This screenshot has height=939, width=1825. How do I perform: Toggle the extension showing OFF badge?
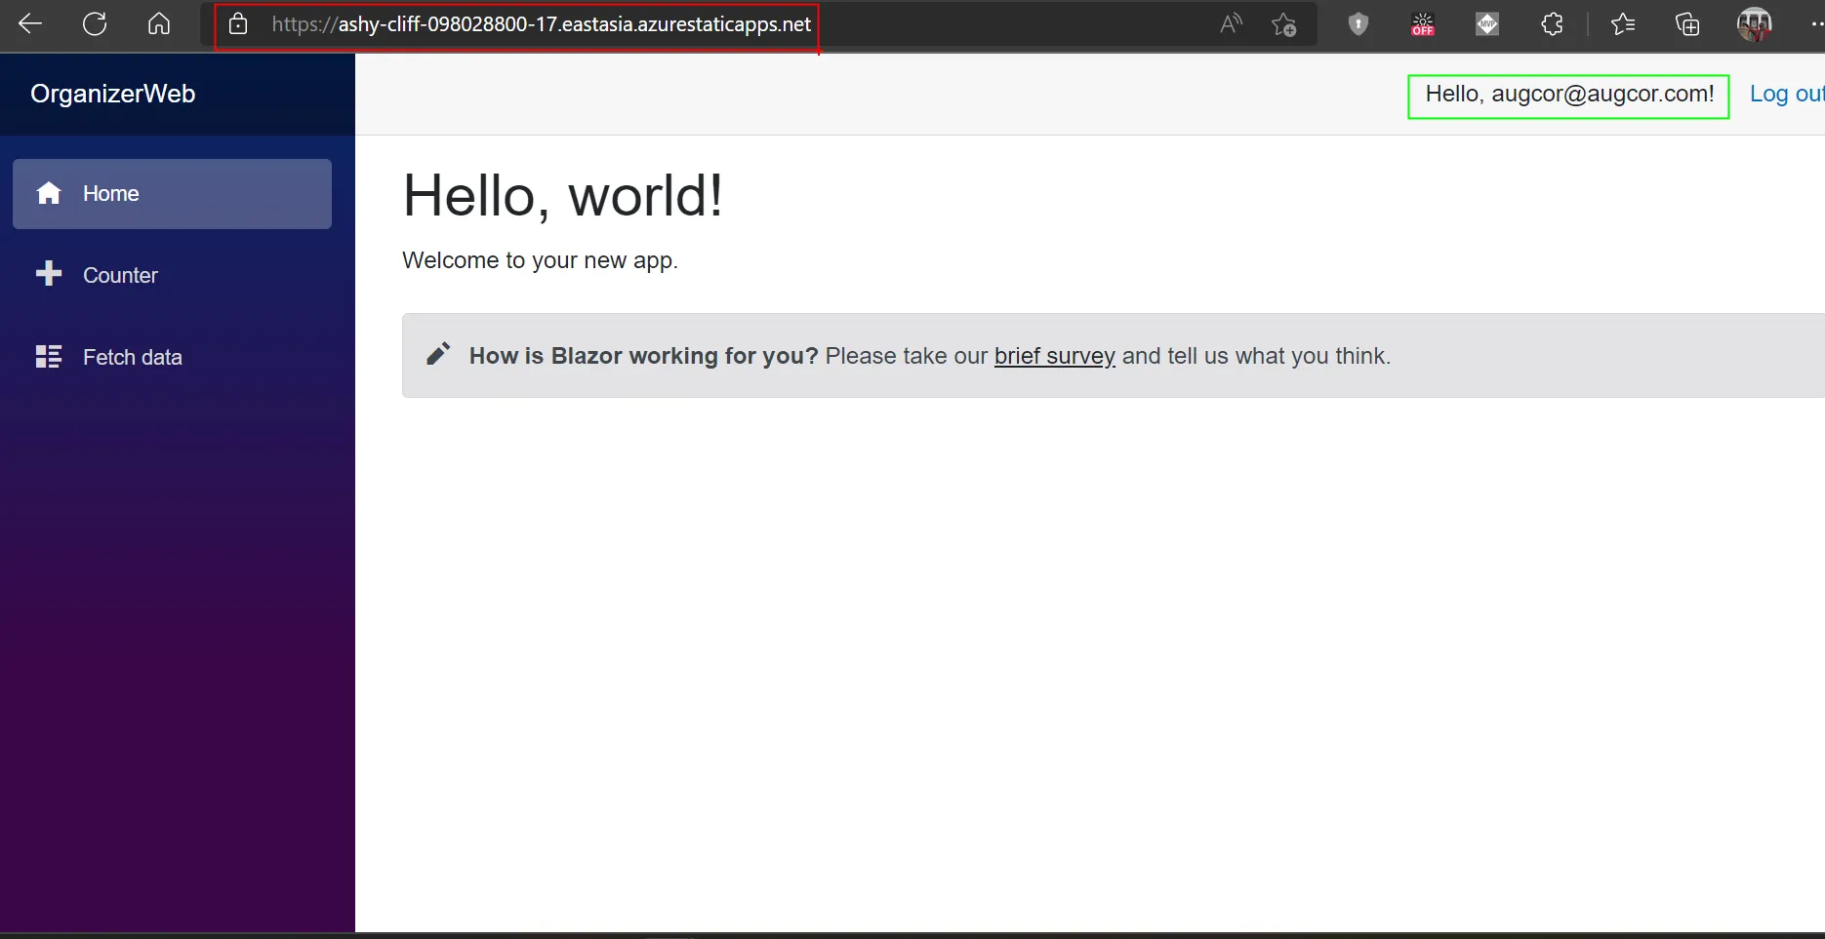tap(1423, 24)
